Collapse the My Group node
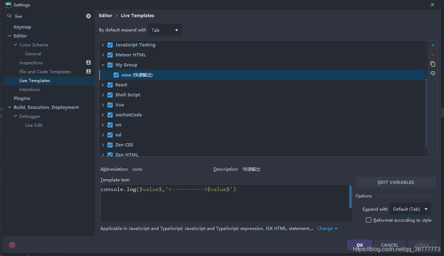Screen dimensions: 444x256 coord(103,65)
